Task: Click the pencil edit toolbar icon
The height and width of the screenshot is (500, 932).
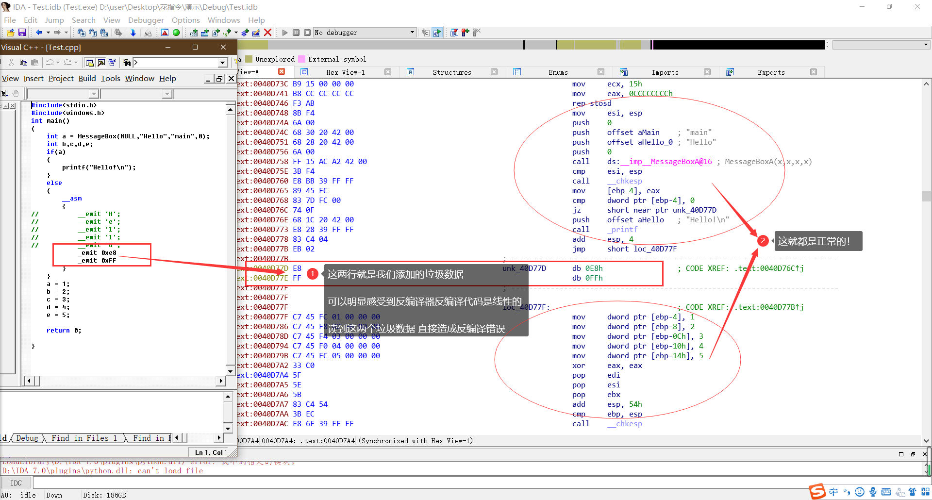Action: tap(256, 33)
